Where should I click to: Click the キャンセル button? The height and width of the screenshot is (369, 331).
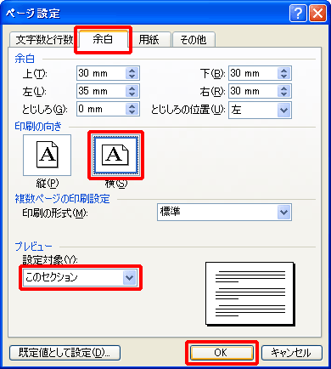(x=292, y=353)
